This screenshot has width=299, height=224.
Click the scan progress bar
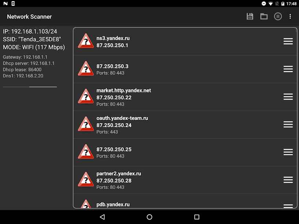pyautogui.click(x=30, y=87)
